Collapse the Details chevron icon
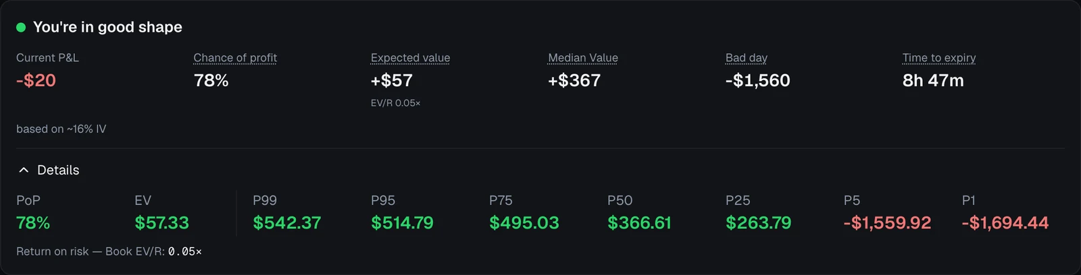This screenshot has height=275, width=1081. [24, 170]
